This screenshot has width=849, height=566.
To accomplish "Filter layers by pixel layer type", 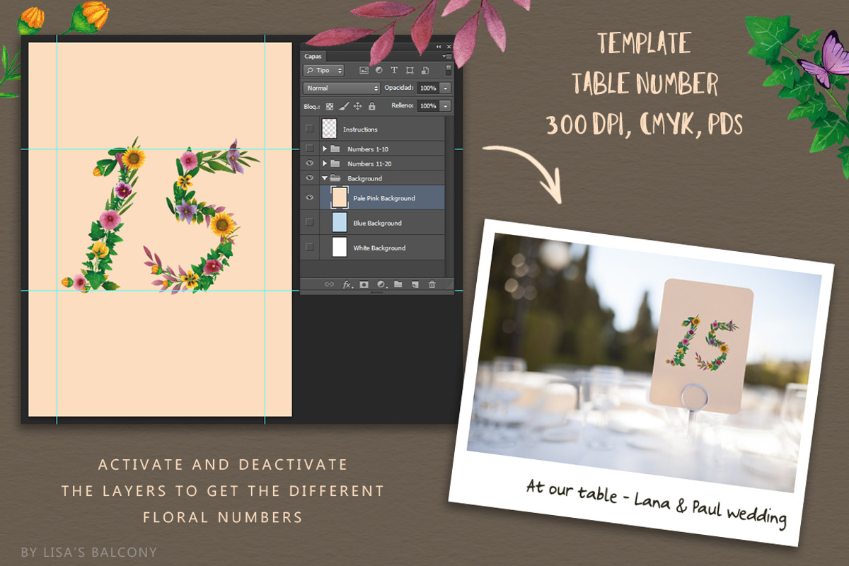I will pyautogui.click(x=364, y=70).
